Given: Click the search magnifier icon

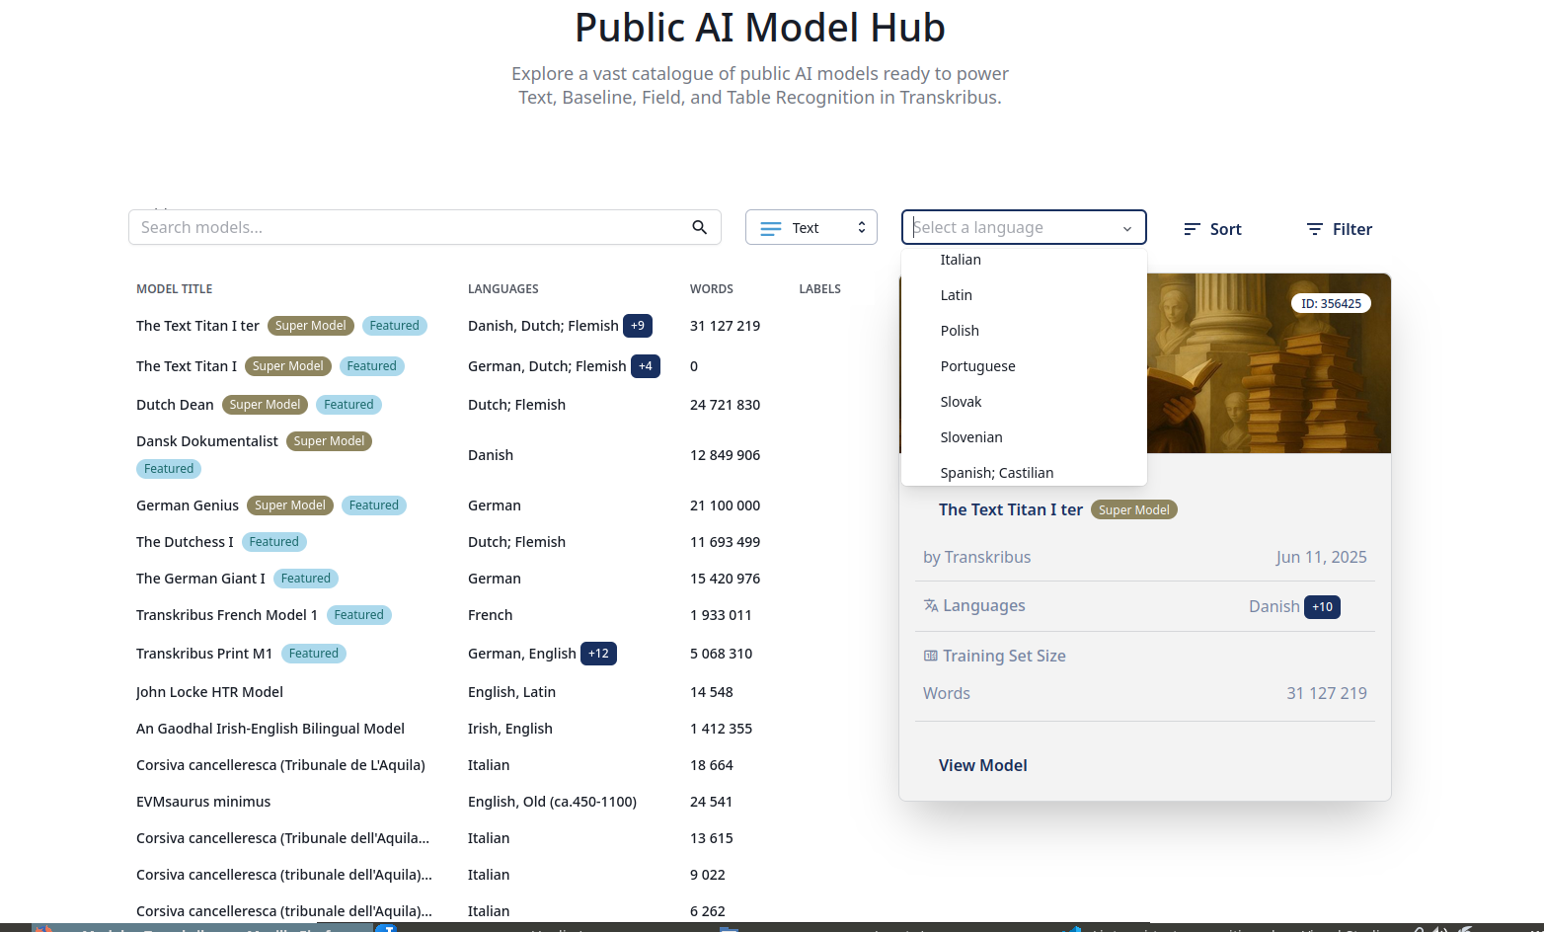Looking at the screenshot, I should 700,227.
